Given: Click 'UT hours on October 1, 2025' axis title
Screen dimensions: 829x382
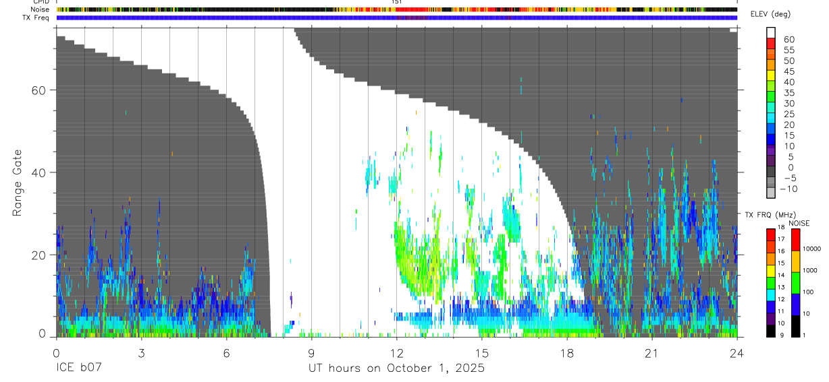Looking at the screenshot, I should (396, 369).
